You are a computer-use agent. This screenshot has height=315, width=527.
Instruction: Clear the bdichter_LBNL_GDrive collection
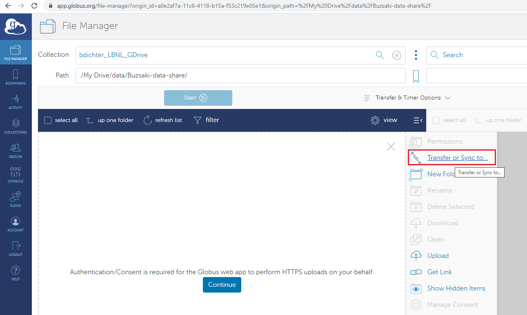(397, 55)
